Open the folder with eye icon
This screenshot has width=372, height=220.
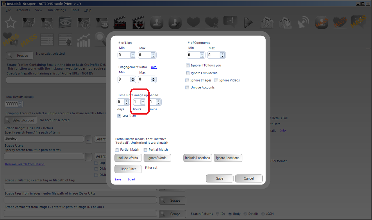[65, 22]
